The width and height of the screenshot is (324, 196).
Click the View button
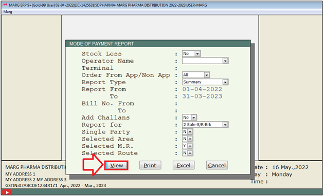pyautogui.click(x=116, y=166)
